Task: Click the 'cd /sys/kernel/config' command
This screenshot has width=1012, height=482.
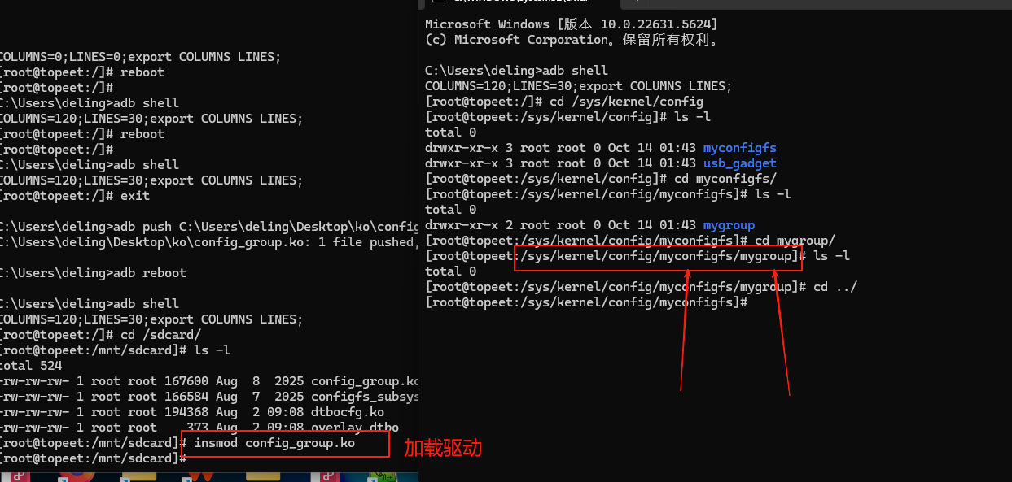Action: tap(626, 102)
